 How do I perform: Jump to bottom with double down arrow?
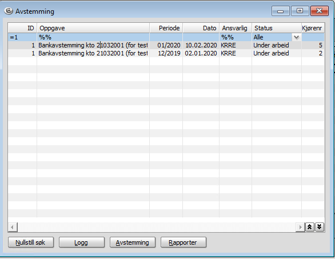coord(320,227)
